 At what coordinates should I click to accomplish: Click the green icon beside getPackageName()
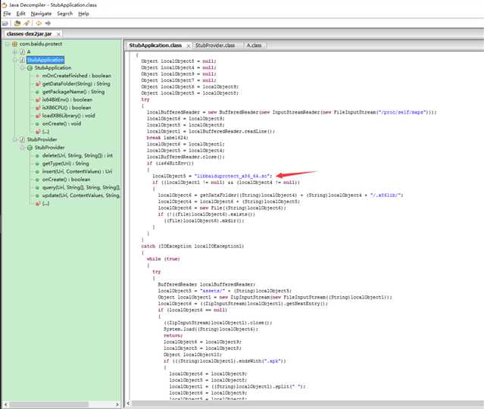point(38,92)
